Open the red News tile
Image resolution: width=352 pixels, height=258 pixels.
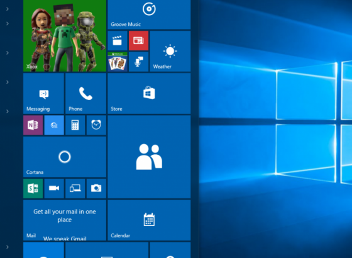click(x=138, y=41)
